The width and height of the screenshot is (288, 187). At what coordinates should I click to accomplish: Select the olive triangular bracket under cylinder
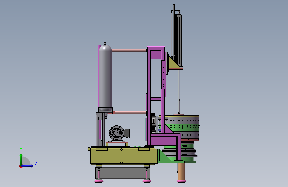[x=173, y=64]
